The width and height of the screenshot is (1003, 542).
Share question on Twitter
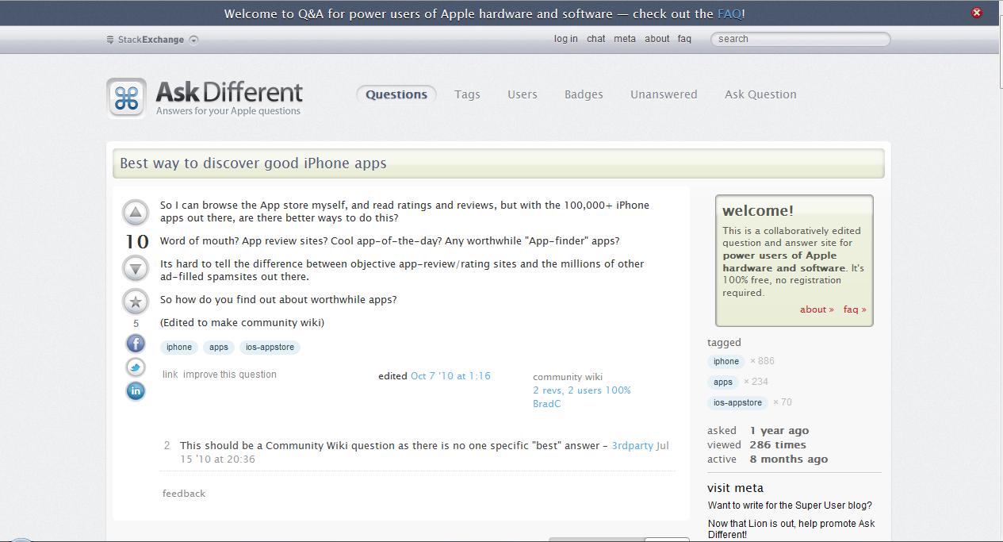point(136,367)
